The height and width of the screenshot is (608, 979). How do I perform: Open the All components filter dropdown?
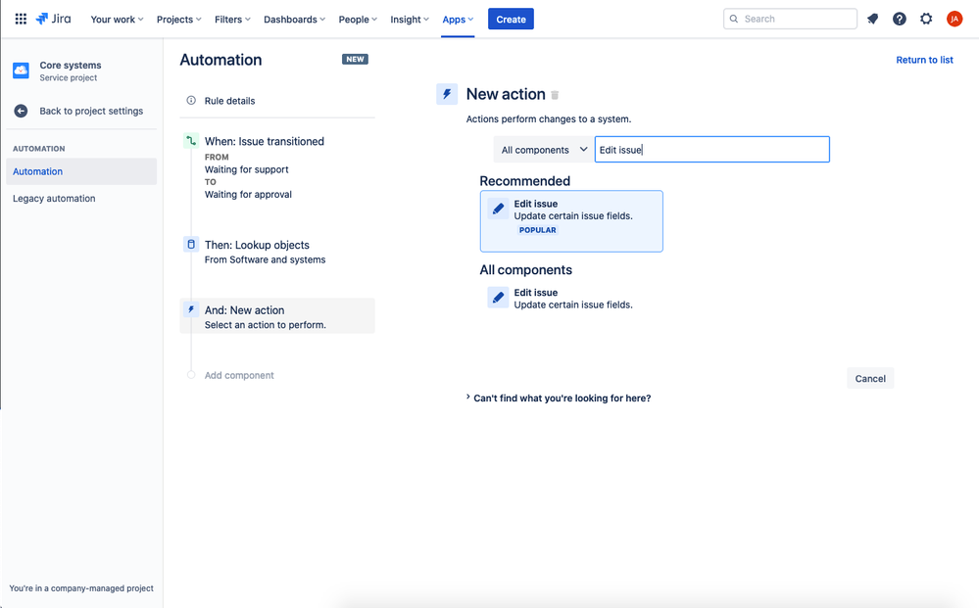[x=543, y=150]
